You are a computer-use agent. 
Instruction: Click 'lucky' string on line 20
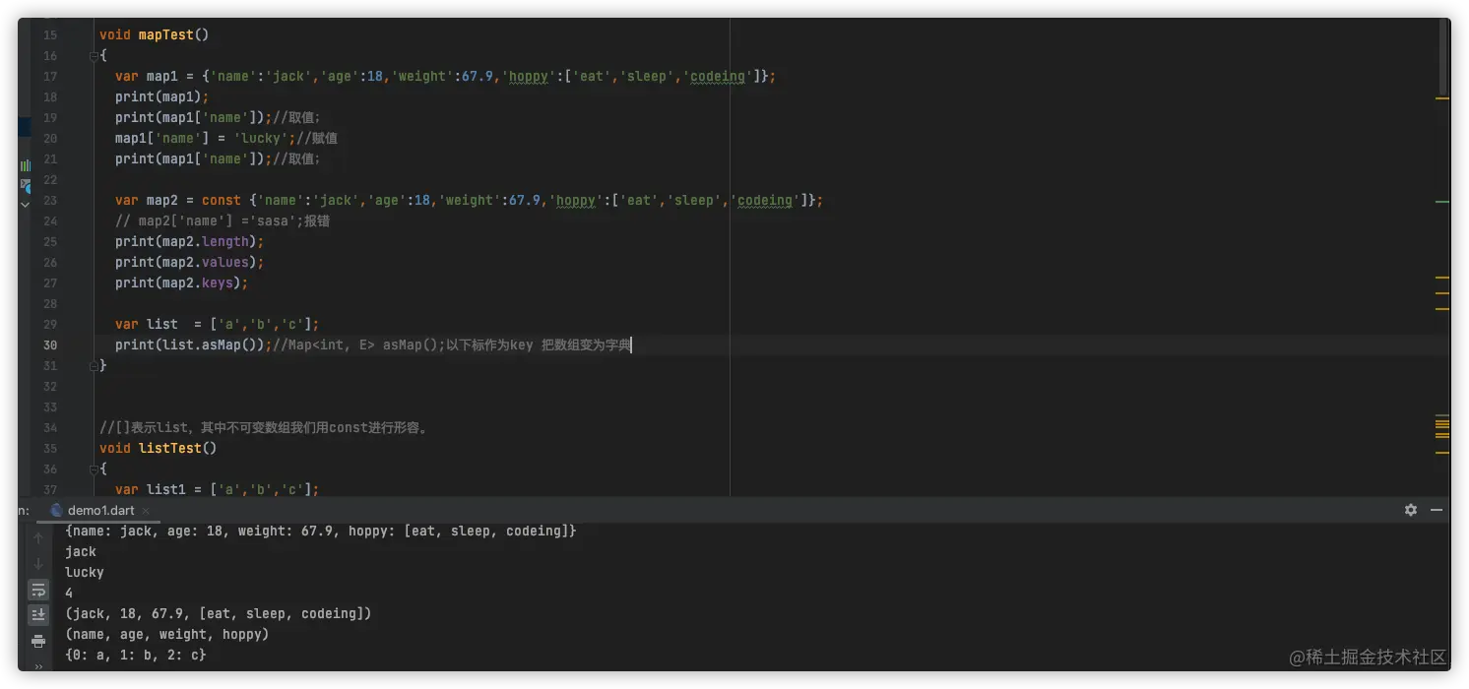coord(261,138)
